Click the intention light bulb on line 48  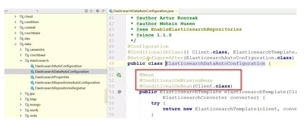(x=148, y=58)
